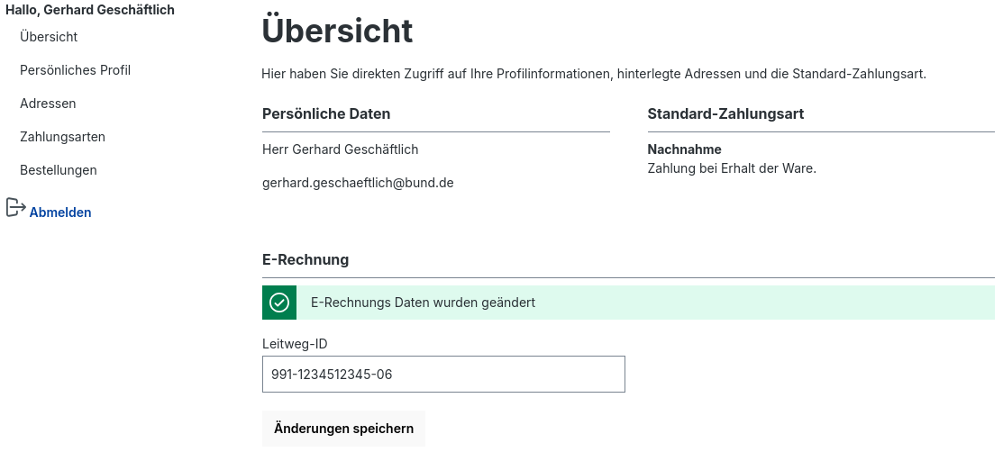Click the logout door-arrow icon
The image size is (1003, 452).
click(15, 208)
